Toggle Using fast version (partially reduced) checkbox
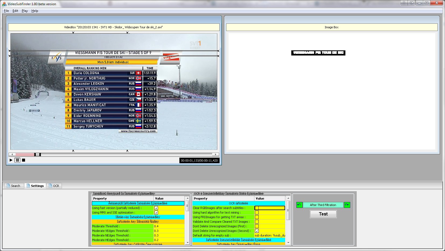Image resolution: width=445 pixels, height=251 pixels. click(156, 208)
